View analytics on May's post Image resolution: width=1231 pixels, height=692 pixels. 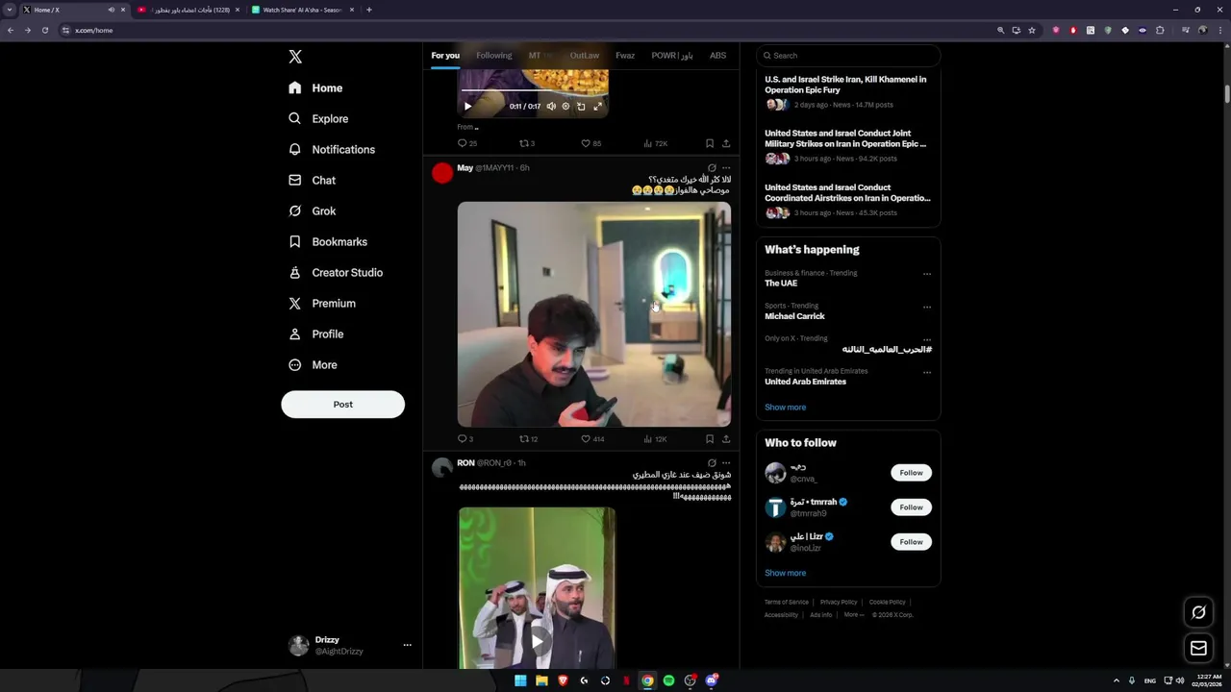655,439
